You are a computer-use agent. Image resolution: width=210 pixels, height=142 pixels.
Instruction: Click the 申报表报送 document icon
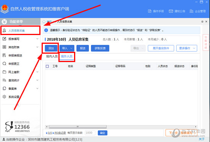[x=4, y=55]
